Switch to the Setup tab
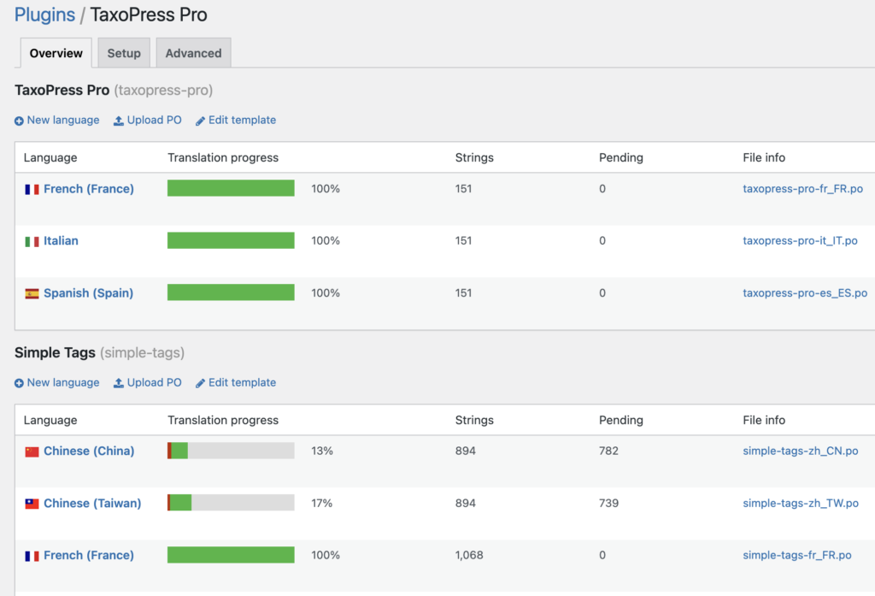The height and width of the screenshot is (596, 875). pyautogui.click(x=124, y=53)
